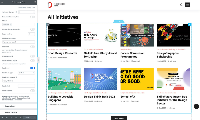Click the 'For job seekers' category label

click(126, 49)
